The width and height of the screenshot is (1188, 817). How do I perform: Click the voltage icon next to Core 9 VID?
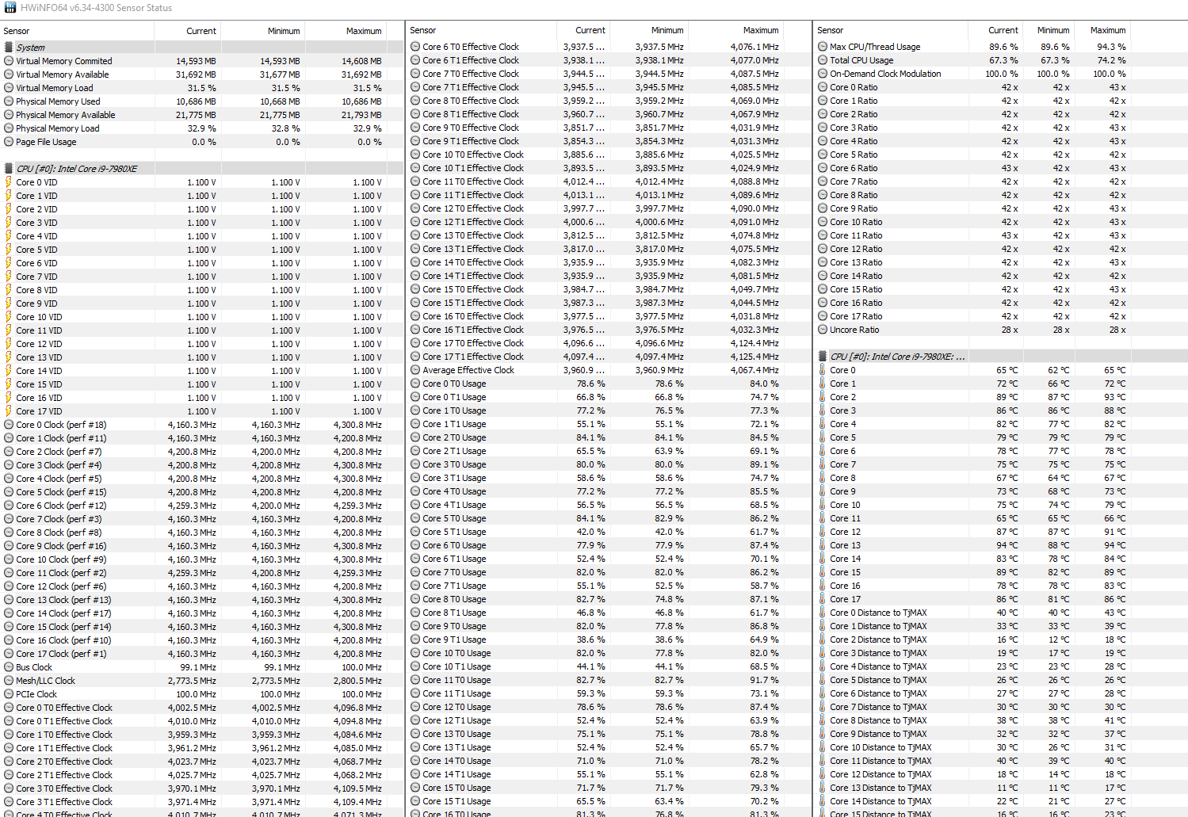click(9, 304)
